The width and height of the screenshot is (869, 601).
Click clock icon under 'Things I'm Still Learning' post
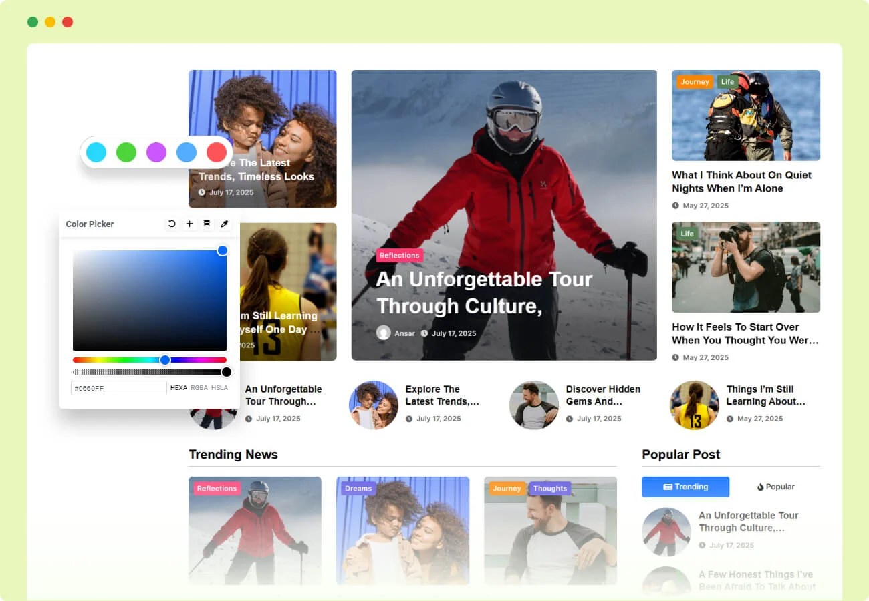point(730,419)
